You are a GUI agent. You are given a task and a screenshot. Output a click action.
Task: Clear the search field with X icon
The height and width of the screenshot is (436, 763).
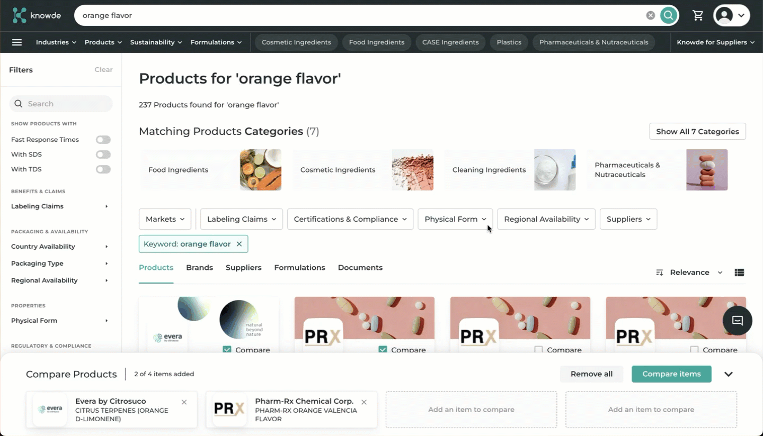(651, 15)
